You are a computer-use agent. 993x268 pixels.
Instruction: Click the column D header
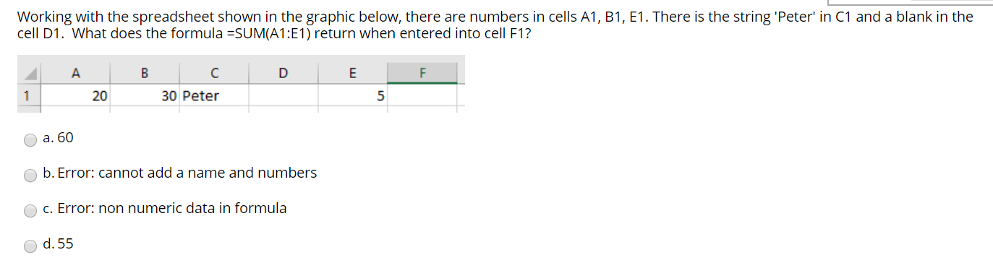pyautogui.click(x=284, y=72)
